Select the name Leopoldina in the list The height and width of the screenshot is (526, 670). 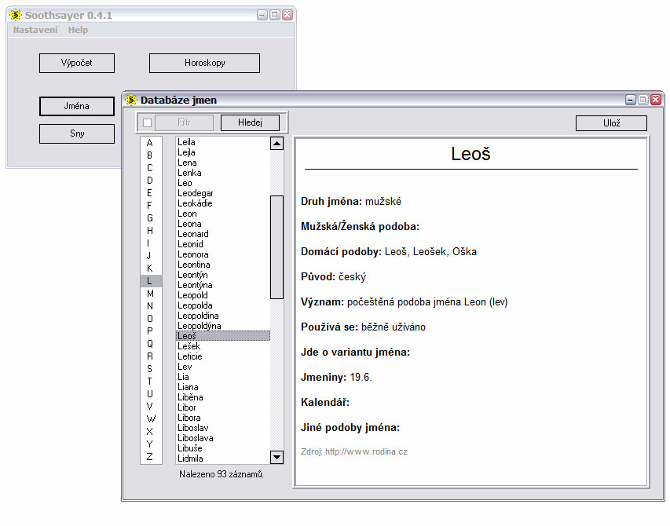pos(223,316)
